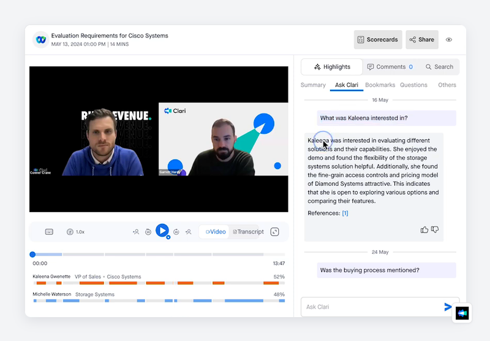Image resolution: width=490 pixels, height=341 pixels.
Task: Click the '00:00' current time label
Action: 40,263
